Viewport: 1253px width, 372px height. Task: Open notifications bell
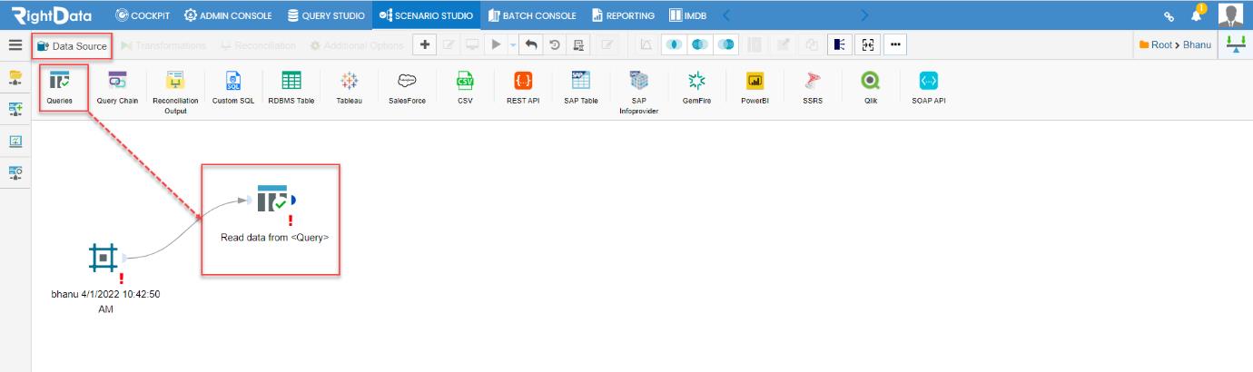[x=1197, y=15]
